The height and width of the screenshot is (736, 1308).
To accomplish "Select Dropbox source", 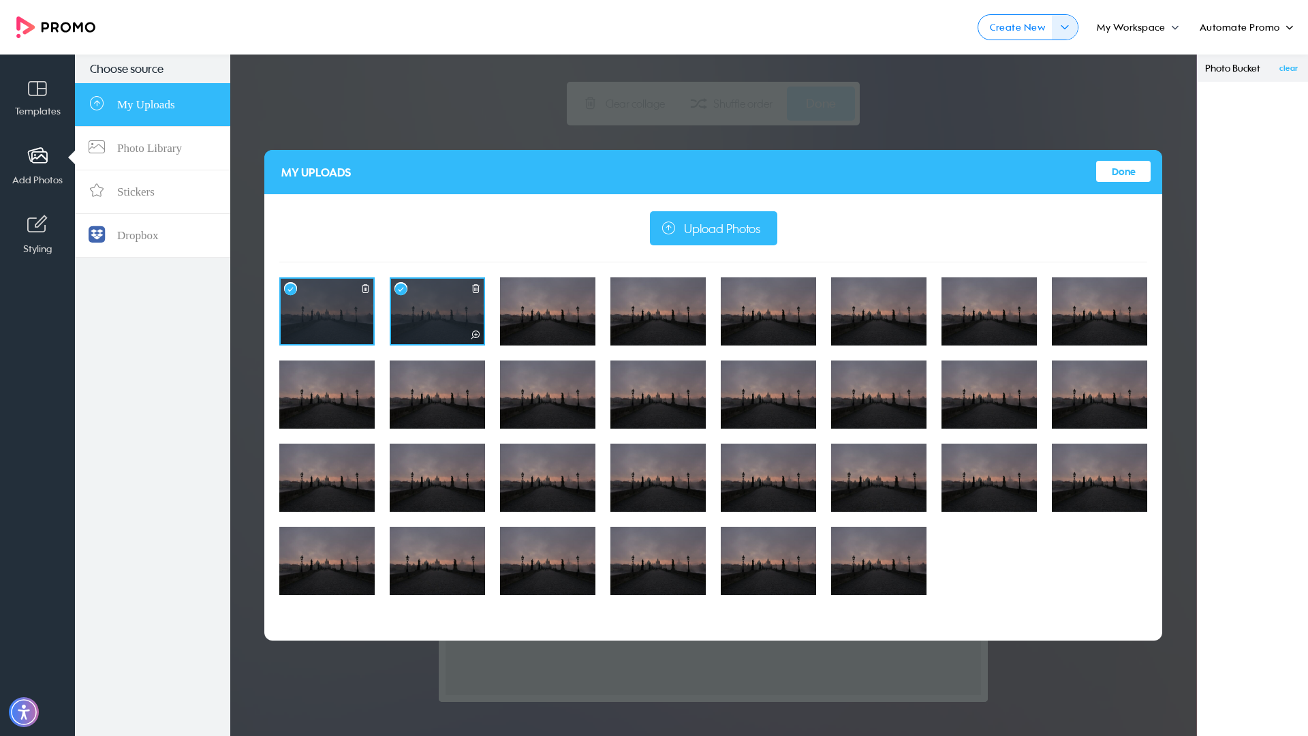I will (153, 235).
